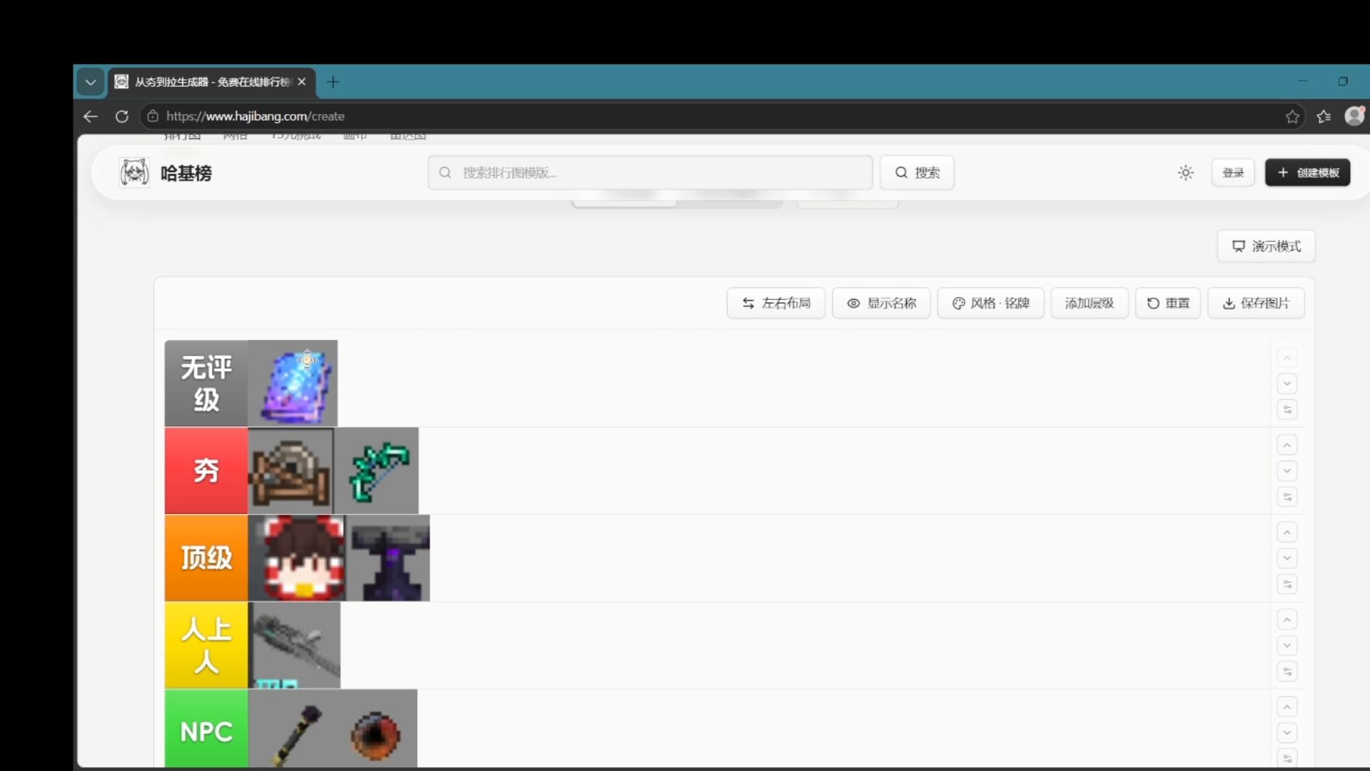
Task: Select the dark purple anvil item in 顶级
Action: (x=388, y=558)
